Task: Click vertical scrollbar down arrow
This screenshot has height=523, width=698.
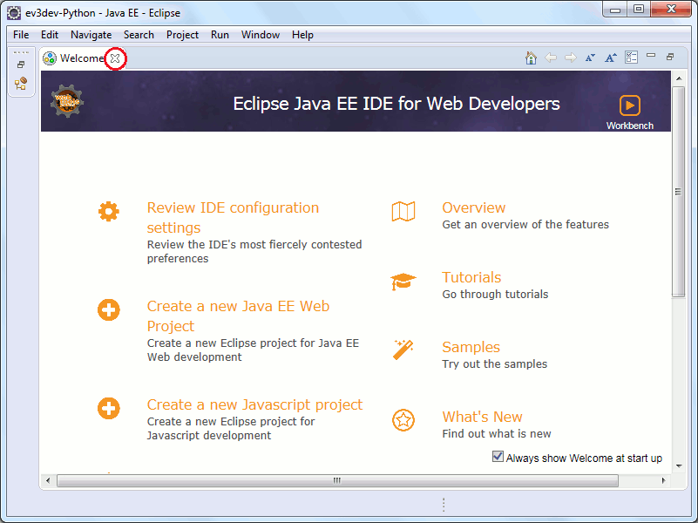Action: (679, 466)
